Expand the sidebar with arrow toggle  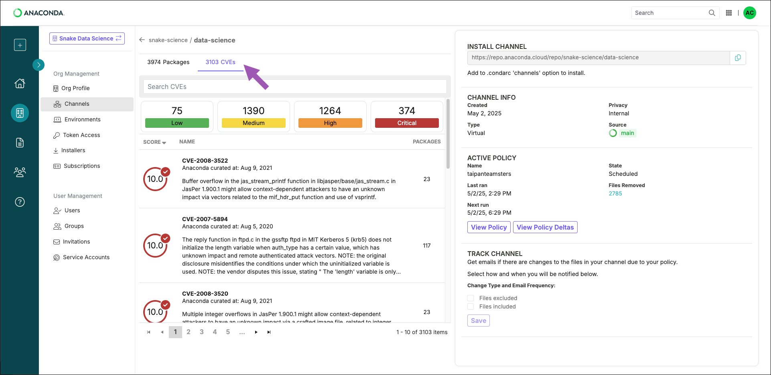tap(39, 65)
